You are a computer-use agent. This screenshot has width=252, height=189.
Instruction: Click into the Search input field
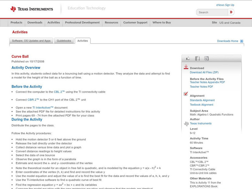coord(212,12)
